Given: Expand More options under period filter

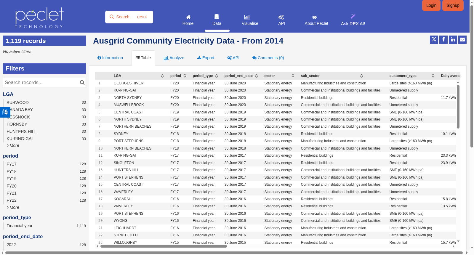Looking at the screenshot, I should [x=13, y=207].
